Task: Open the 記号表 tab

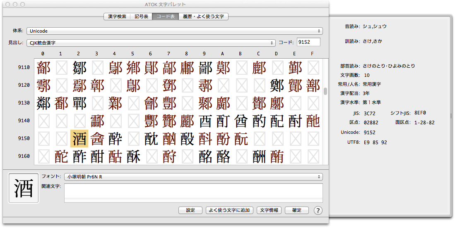Action: pyautogui.click(x=141, y=17)
